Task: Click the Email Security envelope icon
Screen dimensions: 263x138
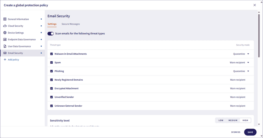Action: tap(5, 53)
